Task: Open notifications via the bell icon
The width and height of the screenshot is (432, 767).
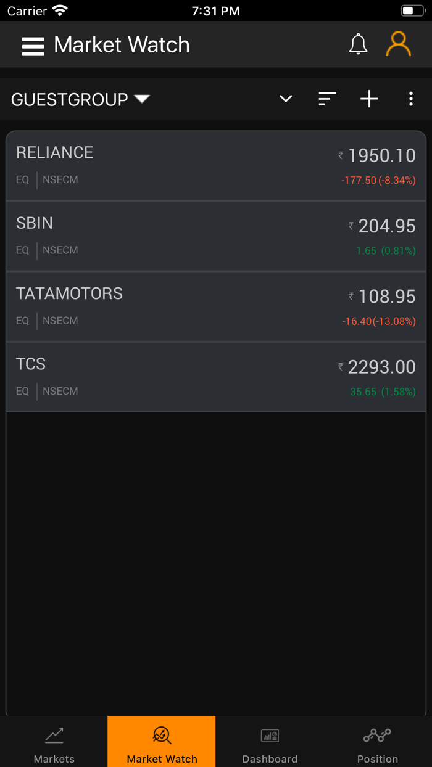Action: (x=358, y=44)
